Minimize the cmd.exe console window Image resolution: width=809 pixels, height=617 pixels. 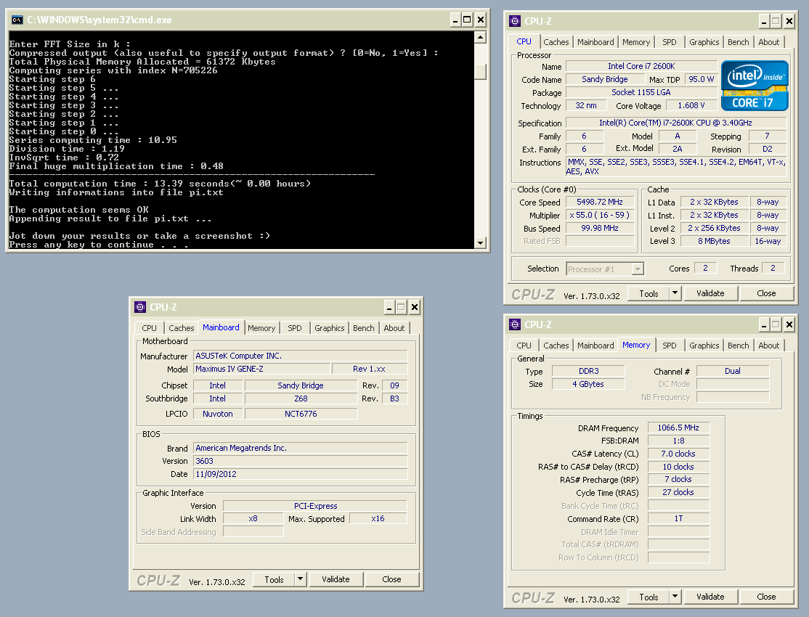click(x=455, y=20)
